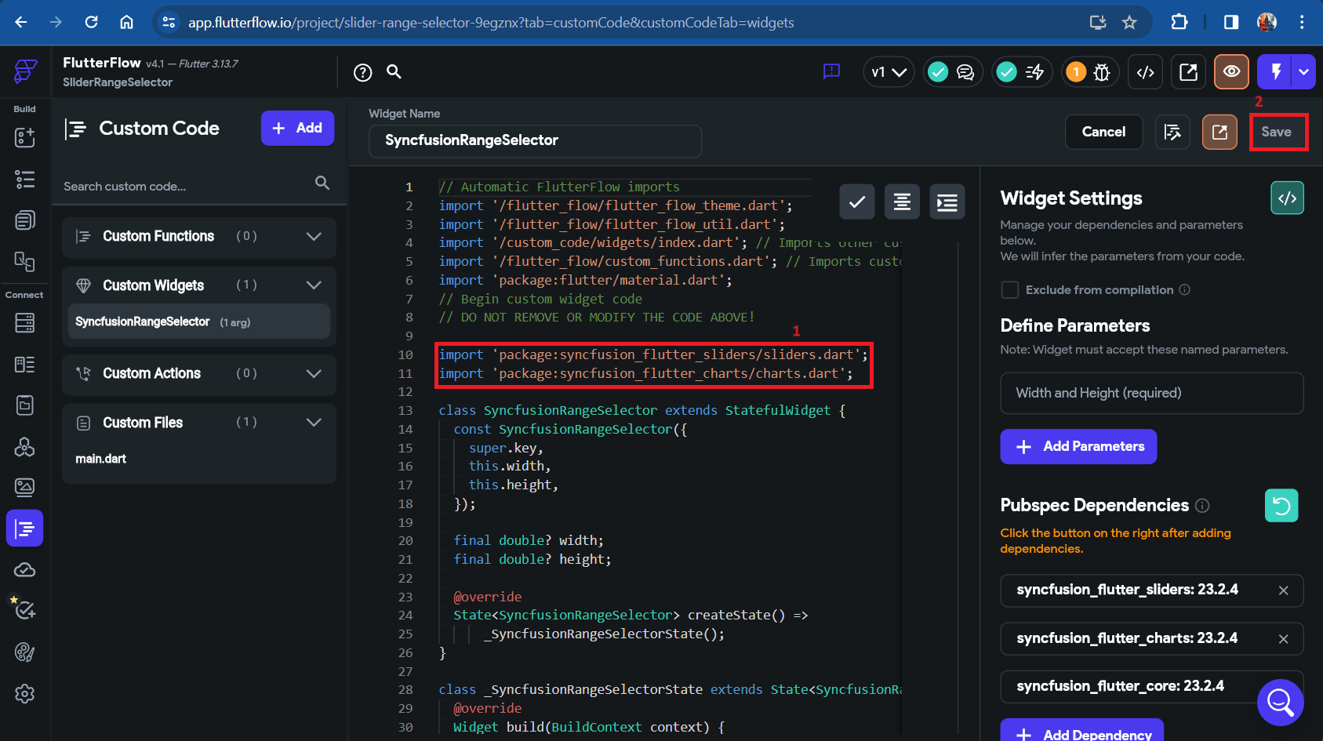Open the help question mark icon
This screenshot has width=1323, height=741.
point(362,73)
